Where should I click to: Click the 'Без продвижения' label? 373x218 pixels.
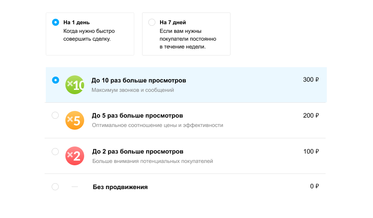(120, 187)
